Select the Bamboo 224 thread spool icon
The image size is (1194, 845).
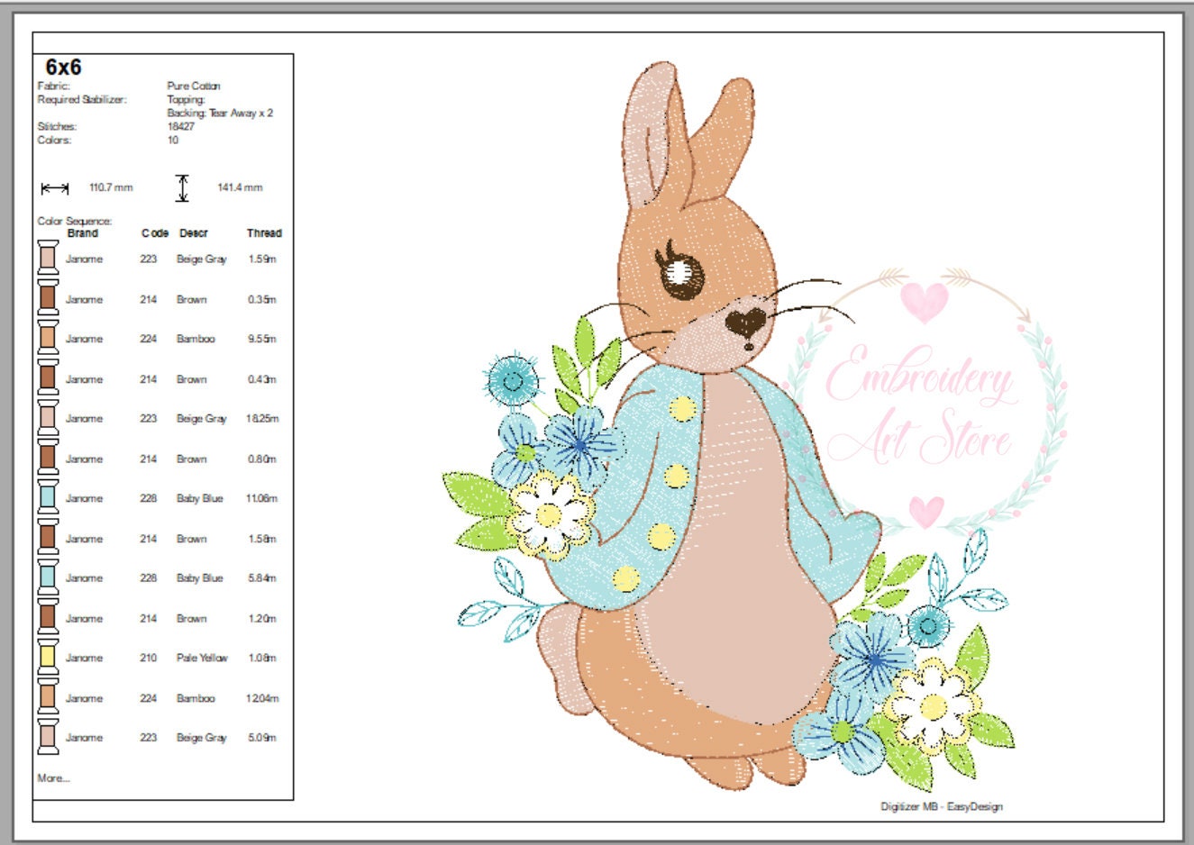coord(50,340)
